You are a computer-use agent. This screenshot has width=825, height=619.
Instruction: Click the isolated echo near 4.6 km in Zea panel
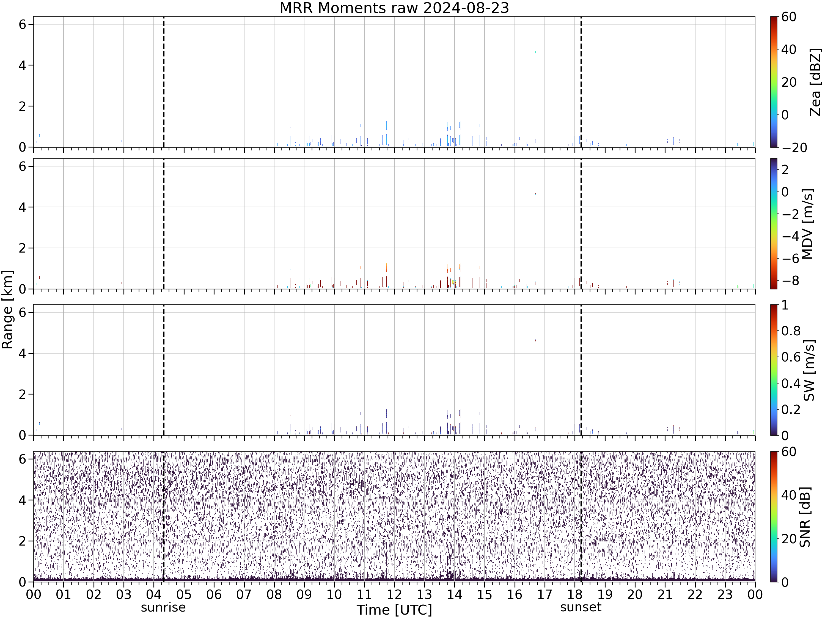[536, 52]
